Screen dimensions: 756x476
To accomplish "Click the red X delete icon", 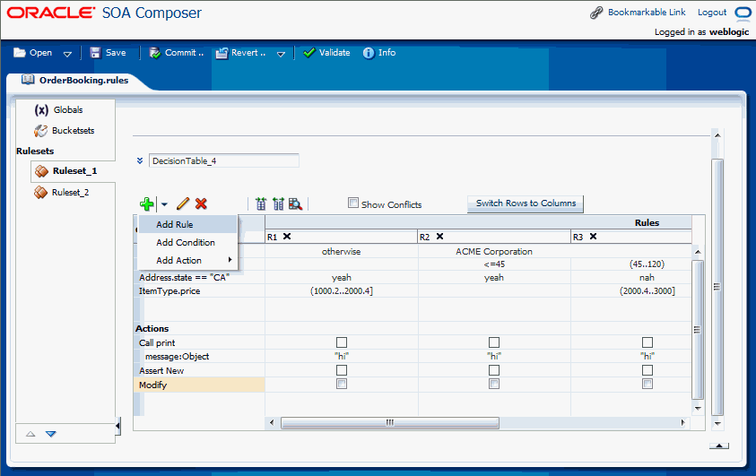I will point(201,203).
